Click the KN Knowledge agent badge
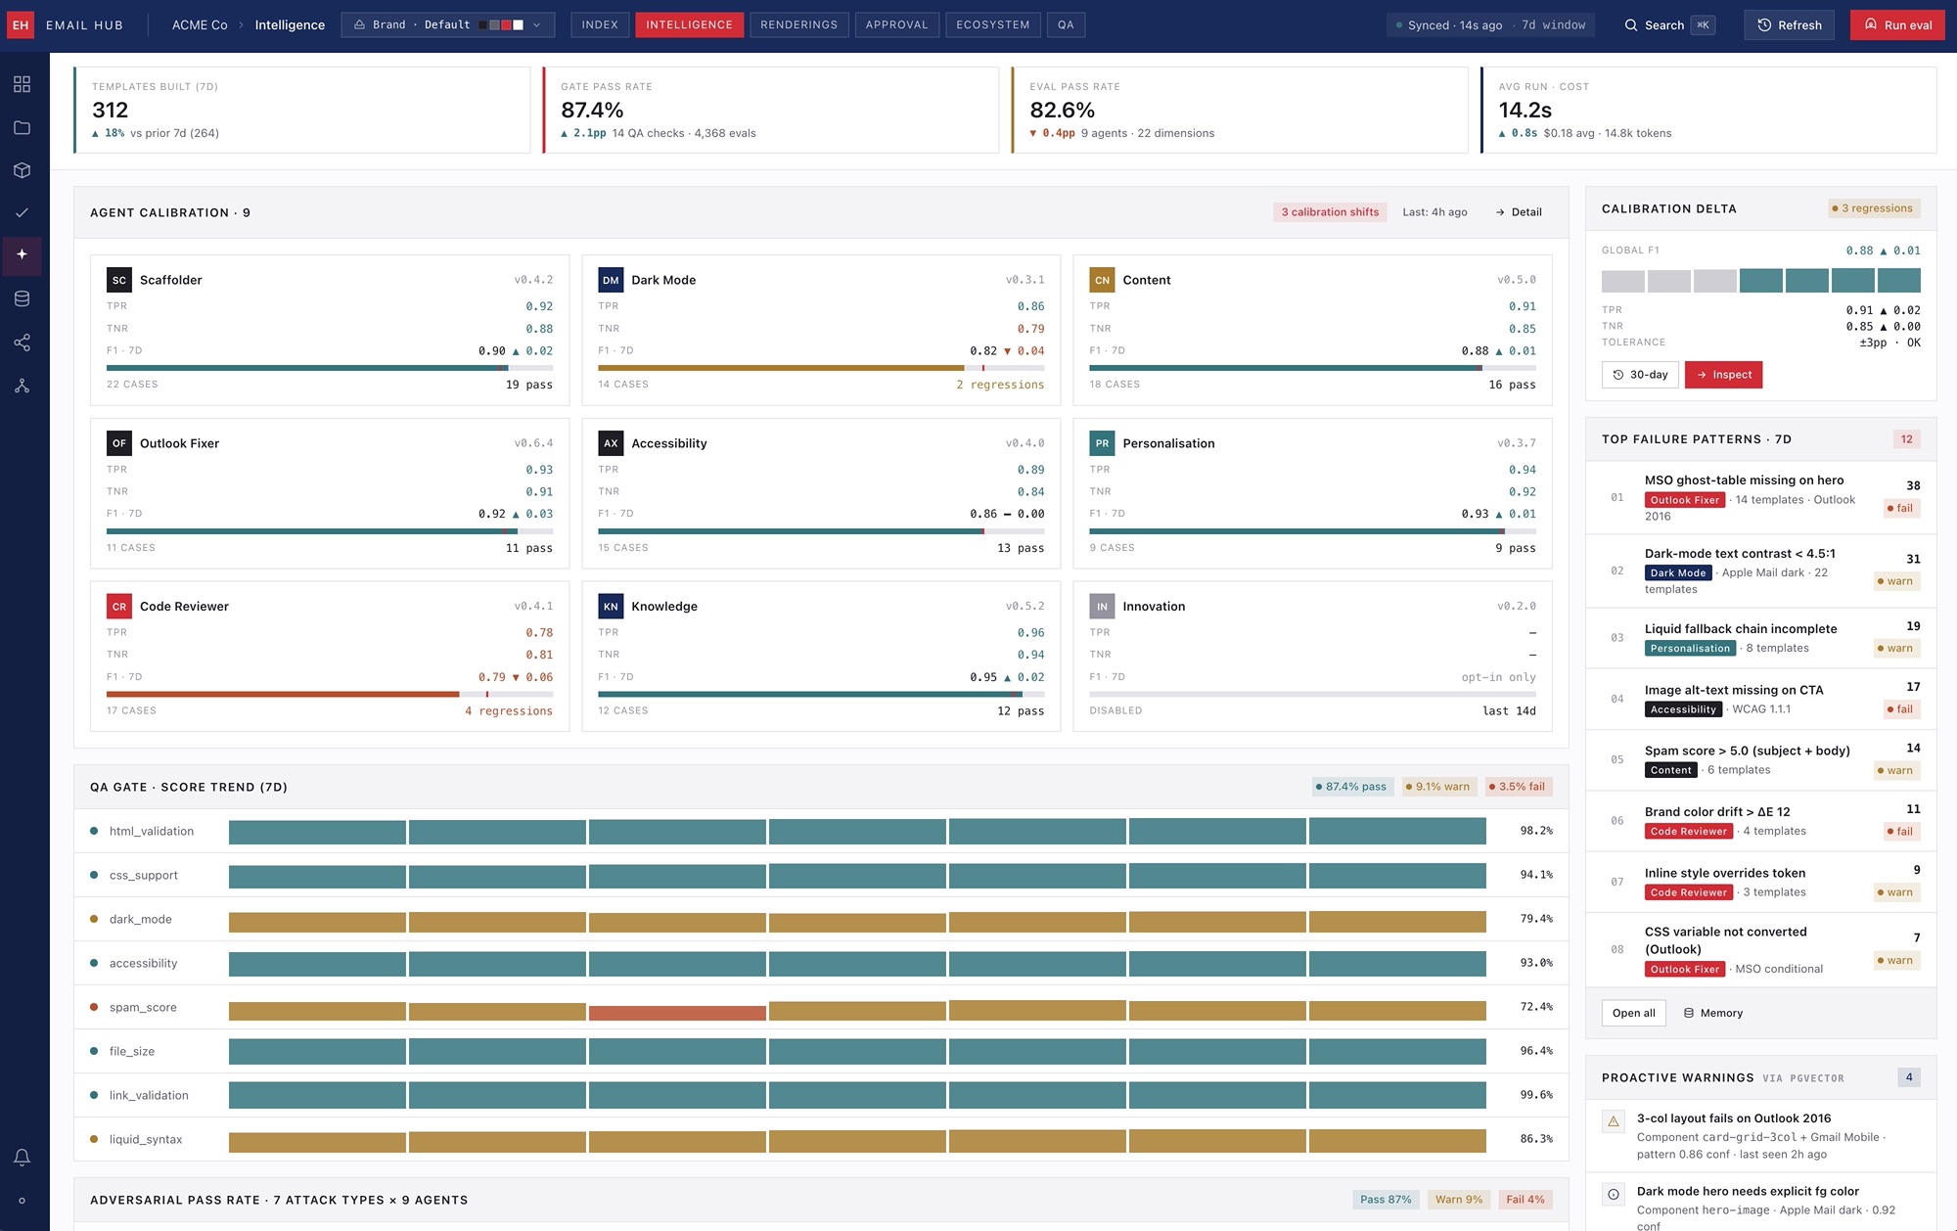 [611, 607]
